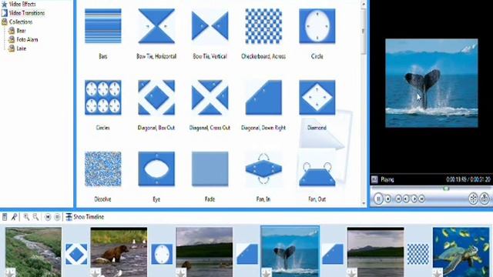Open the Set Audio Levels tool
493x277 pixels.
pos(5,217)
